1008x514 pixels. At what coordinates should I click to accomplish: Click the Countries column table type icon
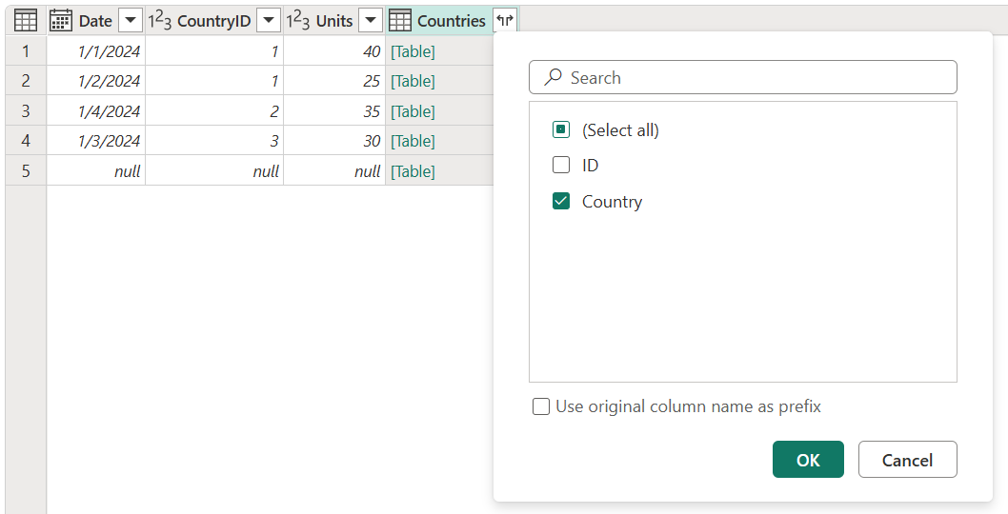tap(400, 21)
